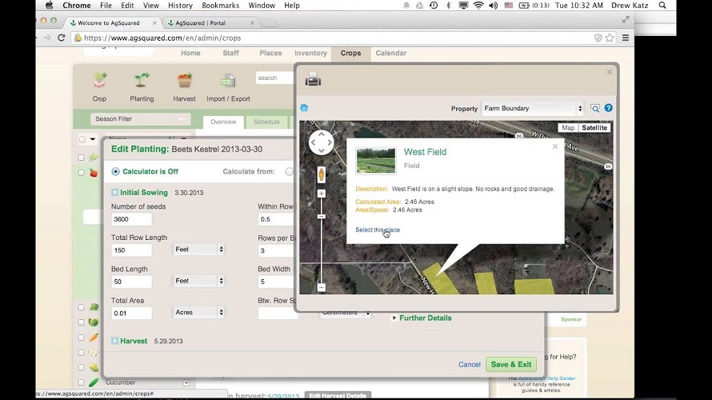This screenshot has height=400, width=712.
Task: Reload the page in Chrome
Action: coord(62,38)
